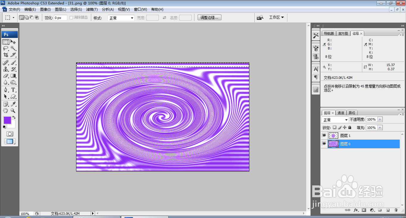Image resolution: width=406 pixels, height=218 pixels.
Task: Open layer style fx menu
Action: (x=356, y=210)
